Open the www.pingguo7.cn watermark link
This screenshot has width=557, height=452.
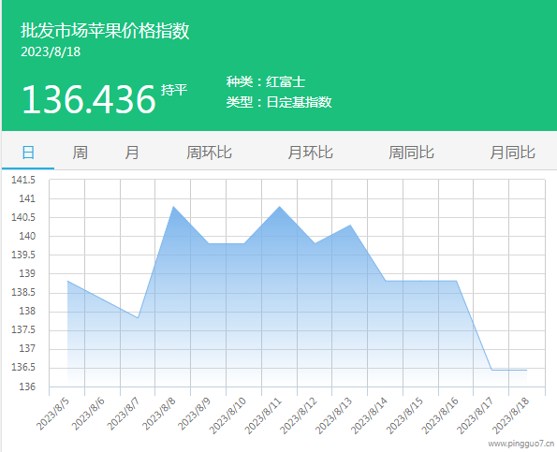coord(520,444)
